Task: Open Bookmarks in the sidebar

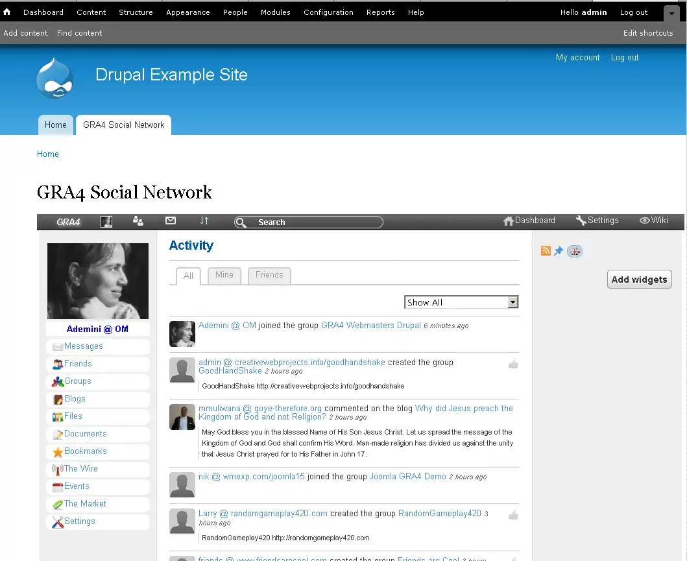Action: 98,451
